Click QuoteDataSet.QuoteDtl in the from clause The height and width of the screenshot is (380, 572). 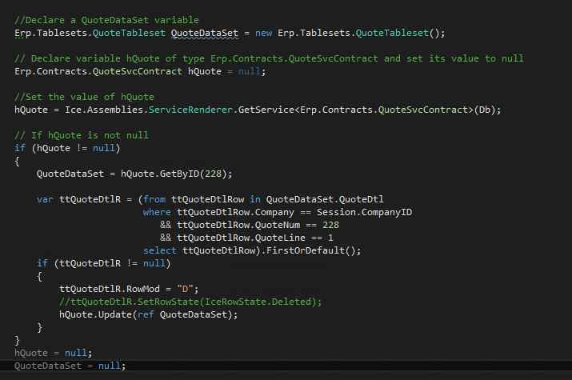pos(325,199)
